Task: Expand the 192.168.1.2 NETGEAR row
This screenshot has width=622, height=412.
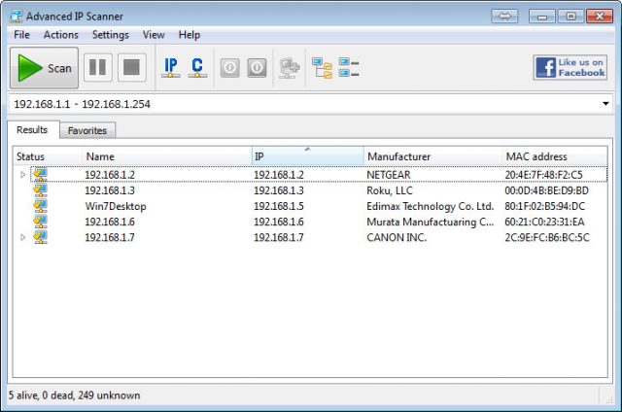Action: (x=23, y=175)
